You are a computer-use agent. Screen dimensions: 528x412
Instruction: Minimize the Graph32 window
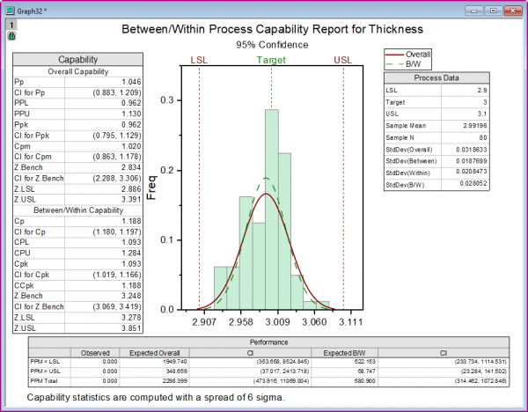click(x=474, y=11)
